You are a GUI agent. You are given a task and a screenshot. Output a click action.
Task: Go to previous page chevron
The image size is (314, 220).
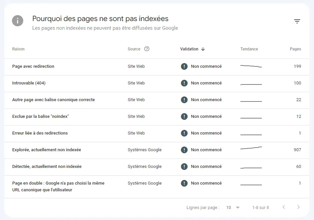pyautogui.click(x=284, y=207)
